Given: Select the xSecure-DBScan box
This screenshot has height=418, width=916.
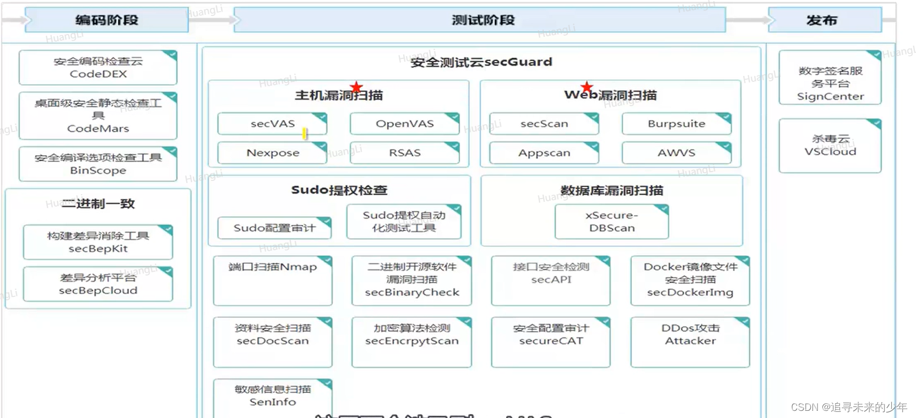Looking at the screenshot, I should (x=612, y=222).
